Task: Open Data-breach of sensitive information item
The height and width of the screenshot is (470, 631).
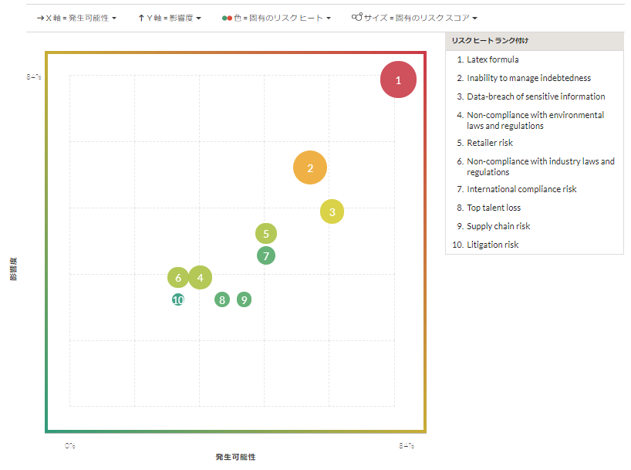Action: (535, 96)
